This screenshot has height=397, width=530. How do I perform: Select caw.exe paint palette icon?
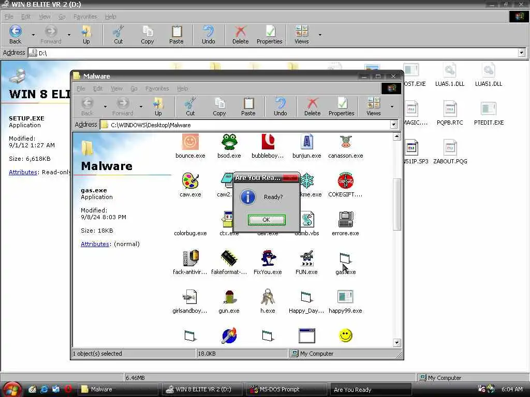(x=190, y=180)
